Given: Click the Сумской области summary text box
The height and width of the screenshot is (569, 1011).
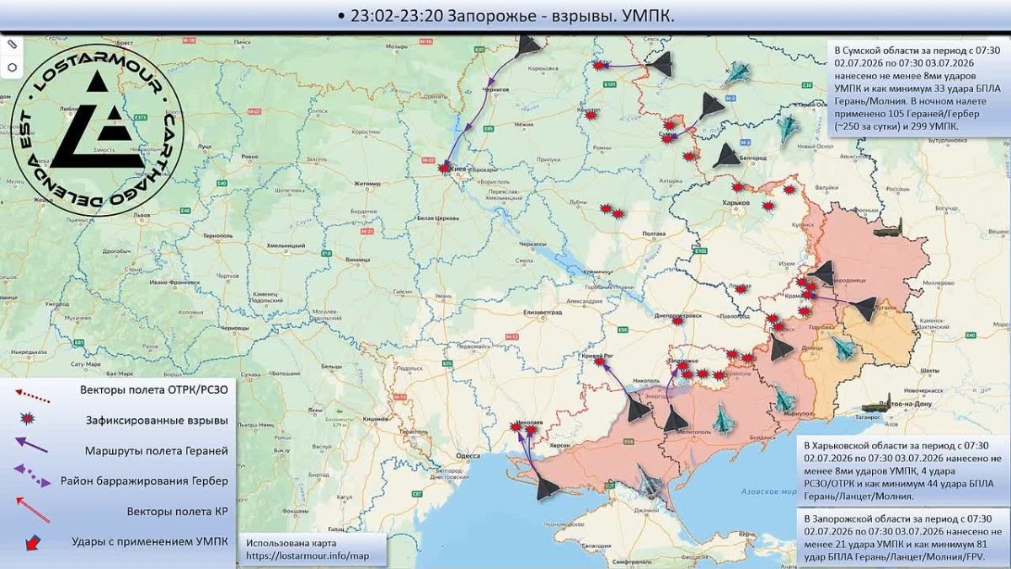Looking at the screenshot, I should pyautogui.click(x=918, y=88).
